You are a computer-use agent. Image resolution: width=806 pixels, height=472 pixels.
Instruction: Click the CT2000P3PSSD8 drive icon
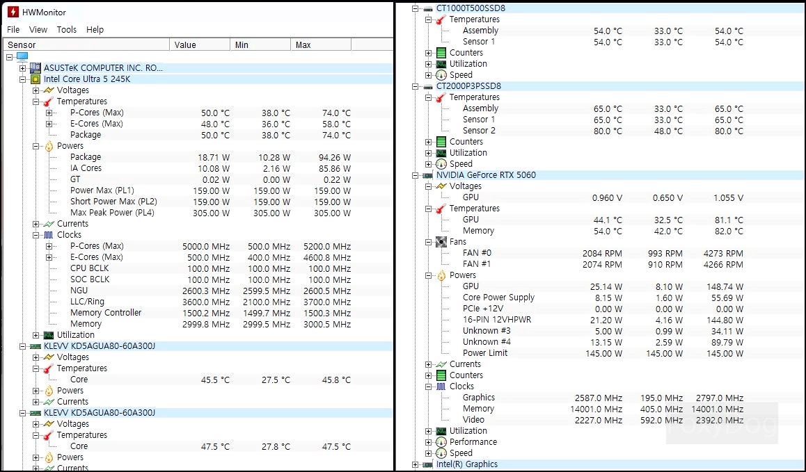pos(428,87)
